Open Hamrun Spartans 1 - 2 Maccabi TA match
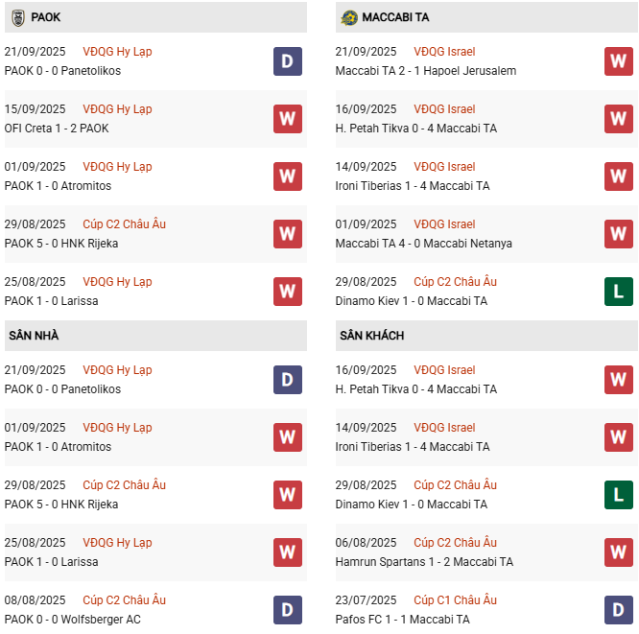 point(424,562)
